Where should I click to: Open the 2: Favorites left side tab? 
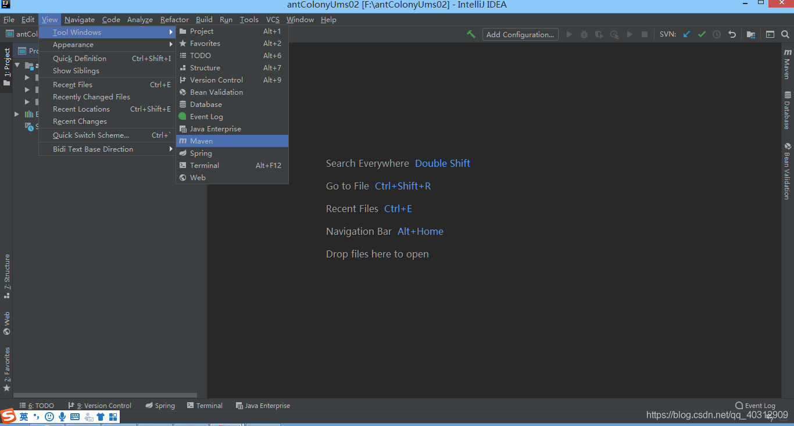[x=6, y=369]
